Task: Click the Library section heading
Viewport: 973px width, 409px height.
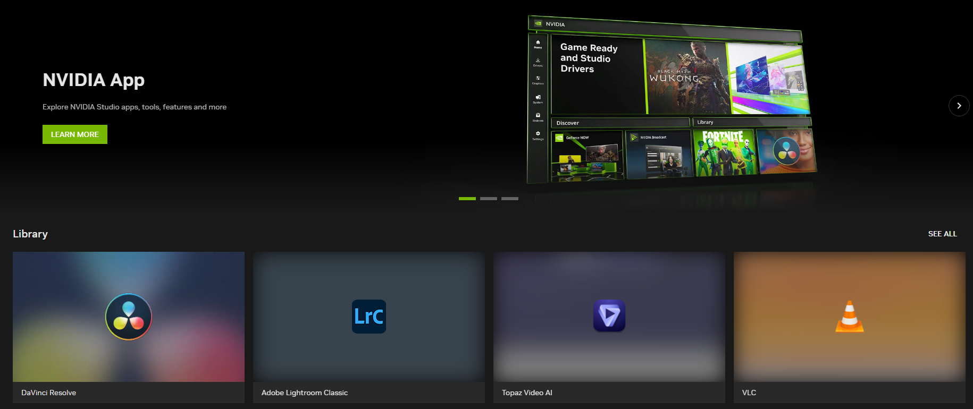Action: (x=30, y=234)
